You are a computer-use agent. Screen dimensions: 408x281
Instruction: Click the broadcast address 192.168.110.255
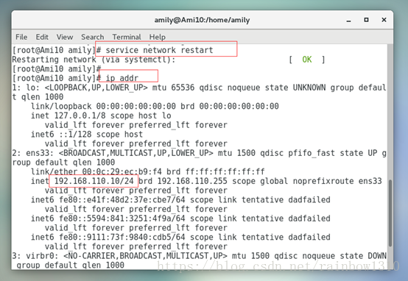[192, 181]
